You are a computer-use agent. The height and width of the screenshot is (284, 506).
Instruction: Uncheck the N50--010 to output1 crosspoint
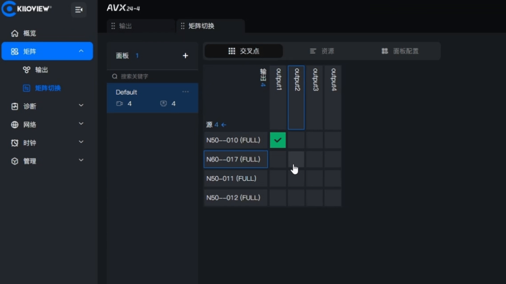pos(278,140)
